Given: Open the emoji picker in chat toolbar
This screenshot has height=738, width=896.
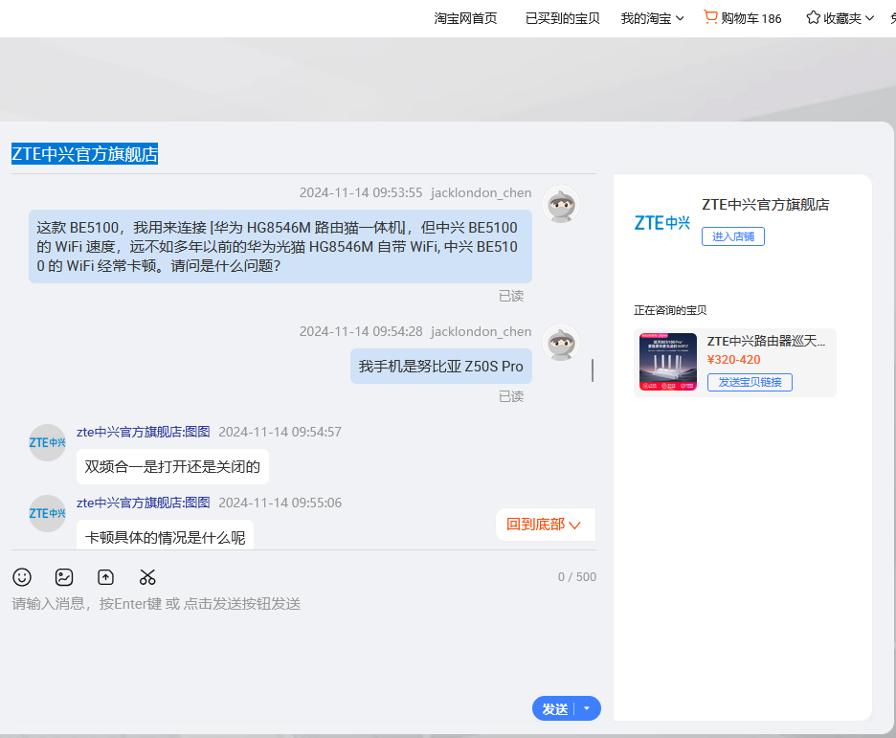Looking at the screenshot, I should pyautogui.click(x=22, y=577).
